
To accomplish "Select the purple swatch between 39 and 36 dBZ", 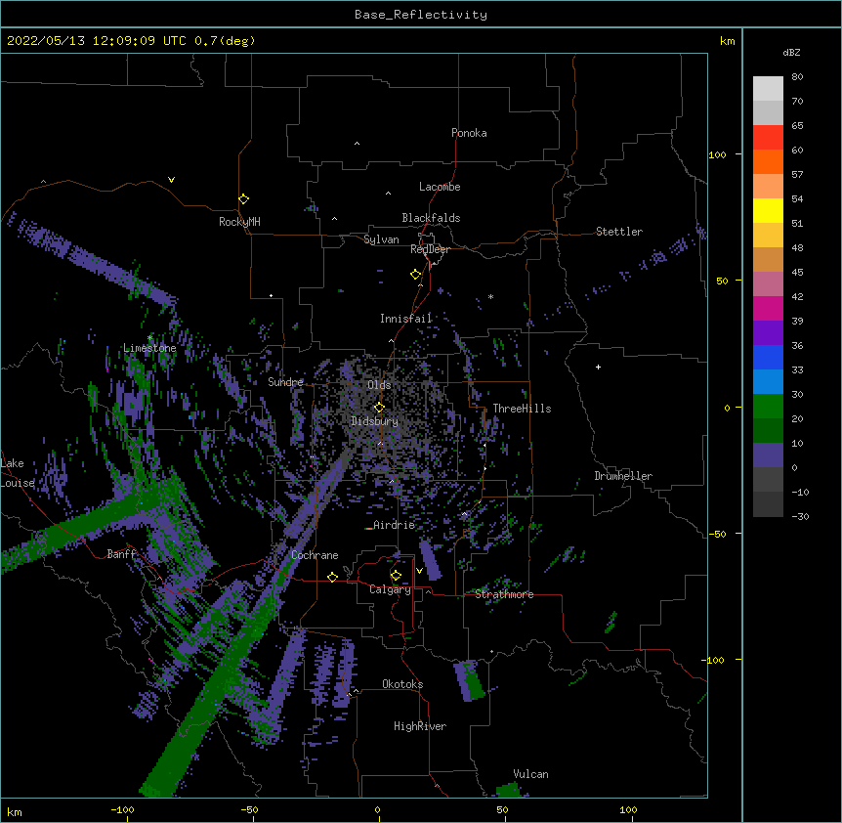I will pyautogui.click(x=768, y=333).
